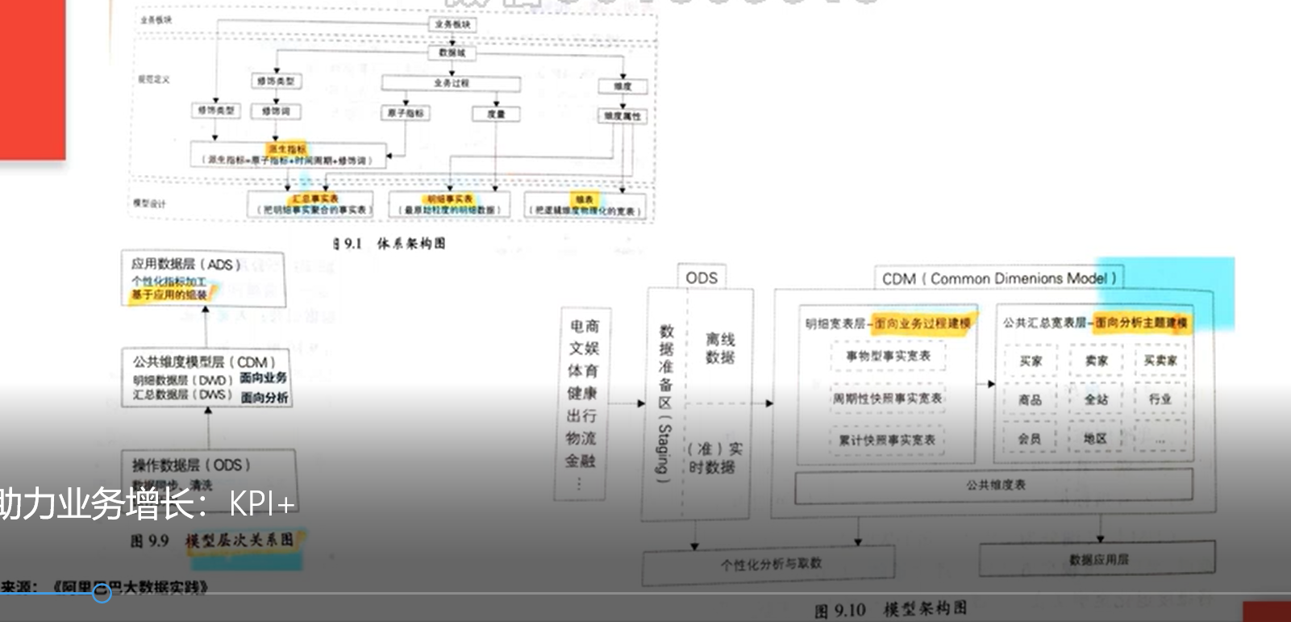This screenshot has width=1291, height=622.
Task: Click the '公共维度模型层 (CDM)' heading
Action: click(205, 362)
